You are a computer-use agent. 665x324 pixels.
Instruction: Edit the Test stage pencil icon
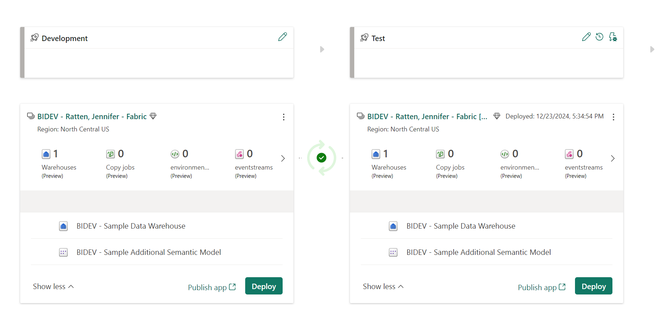point(586,37)
